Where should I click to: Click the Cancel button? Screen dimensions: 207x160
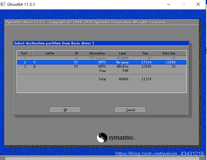(x=130, y=110)
